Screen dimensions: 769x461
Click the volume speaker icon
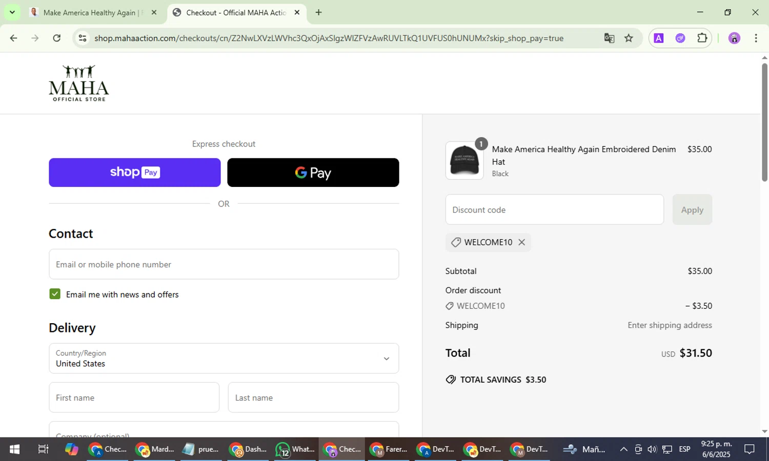pyautogui.click(x=652, y=449)
